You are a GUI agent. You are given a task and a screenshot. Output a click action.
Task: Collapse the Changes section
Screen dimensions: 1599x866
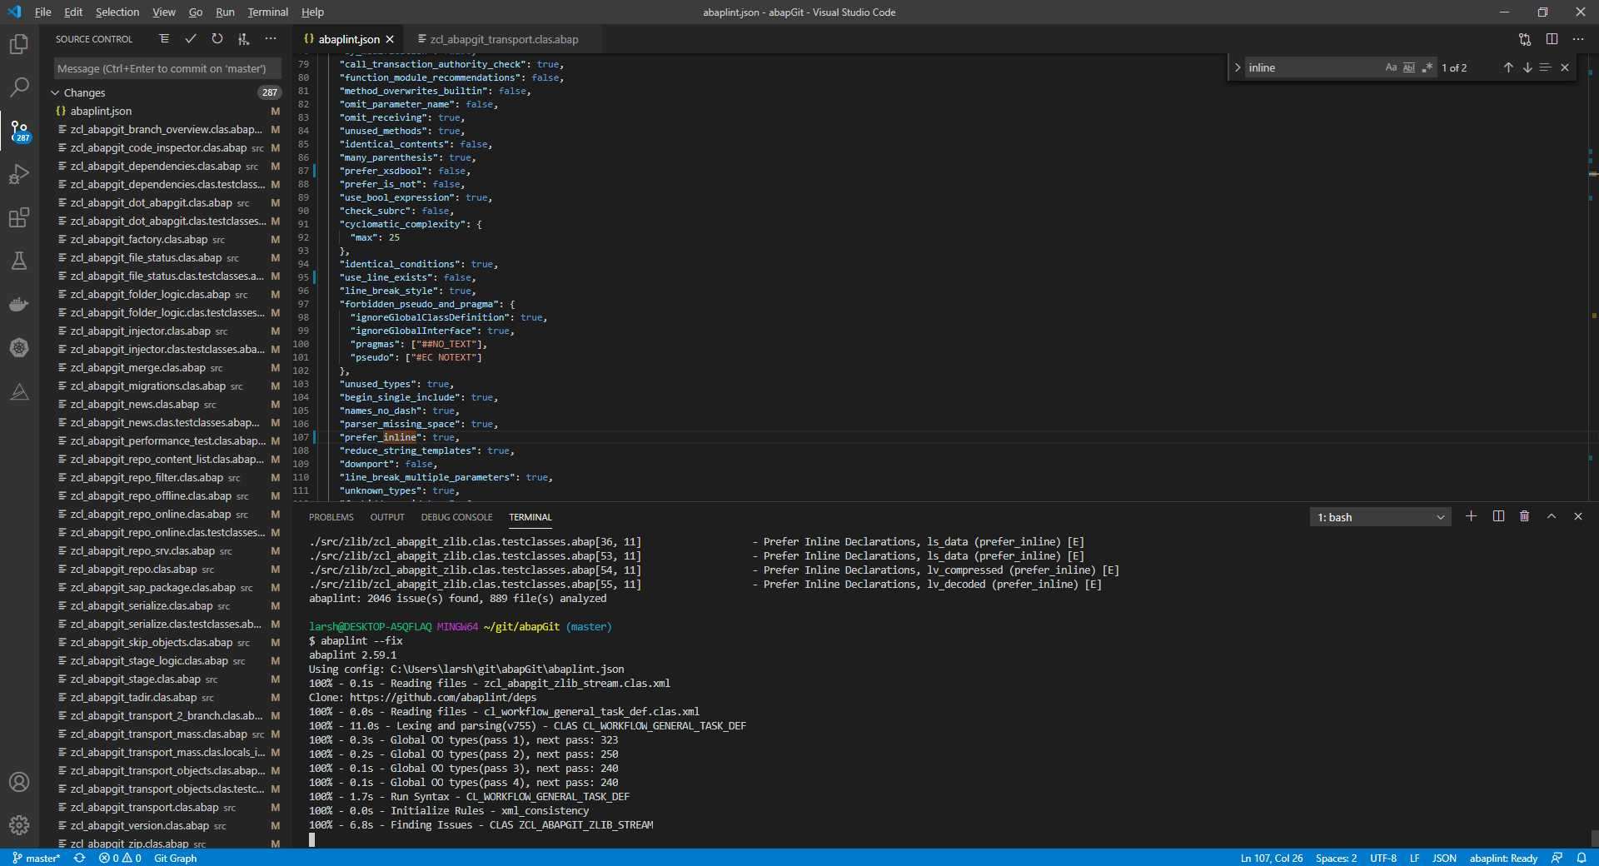(x=55, y=92)
